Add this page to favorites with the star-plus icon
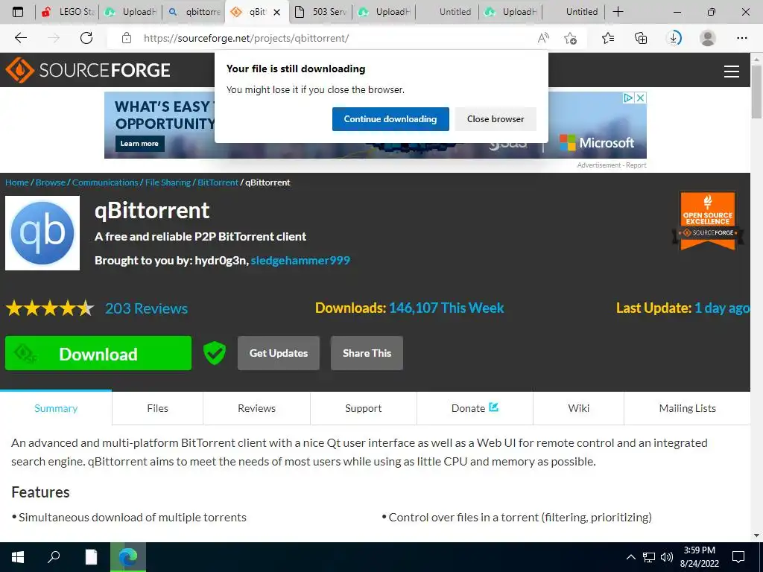 (x=570, y=38)
